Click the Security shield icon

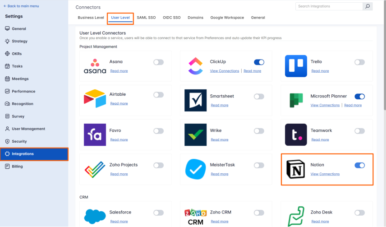tap(7, 141)
